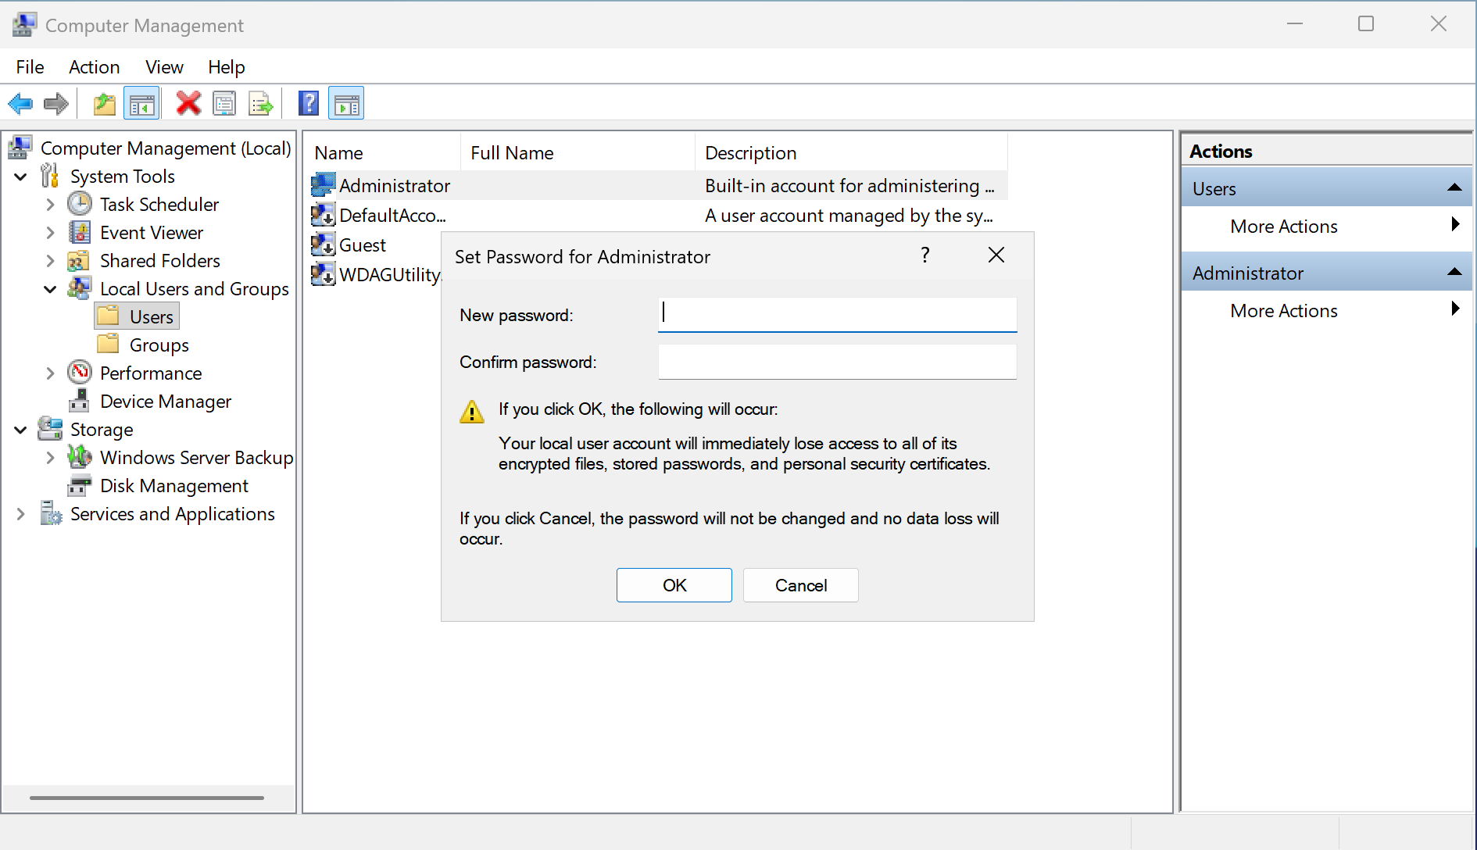The image size is (1477, 850).
Task: Click the Up one level folder icon
Action: coord(105,103)
